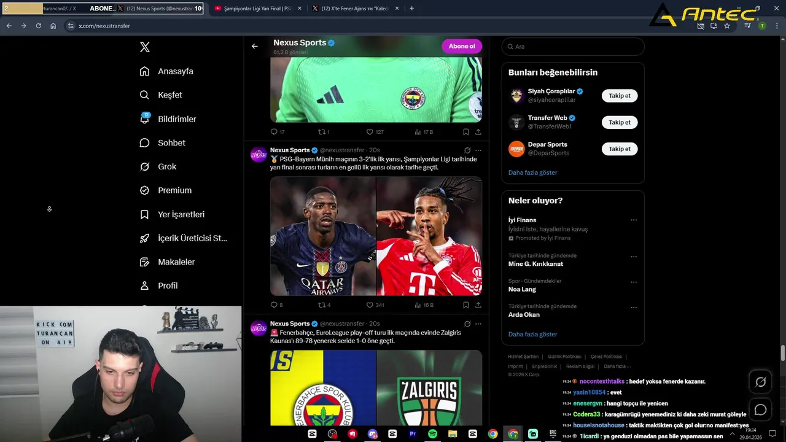786x442 pixels.
Task: Open the Mine G. Kırıkkanat trending topic
Action: (x=535, y=264)
